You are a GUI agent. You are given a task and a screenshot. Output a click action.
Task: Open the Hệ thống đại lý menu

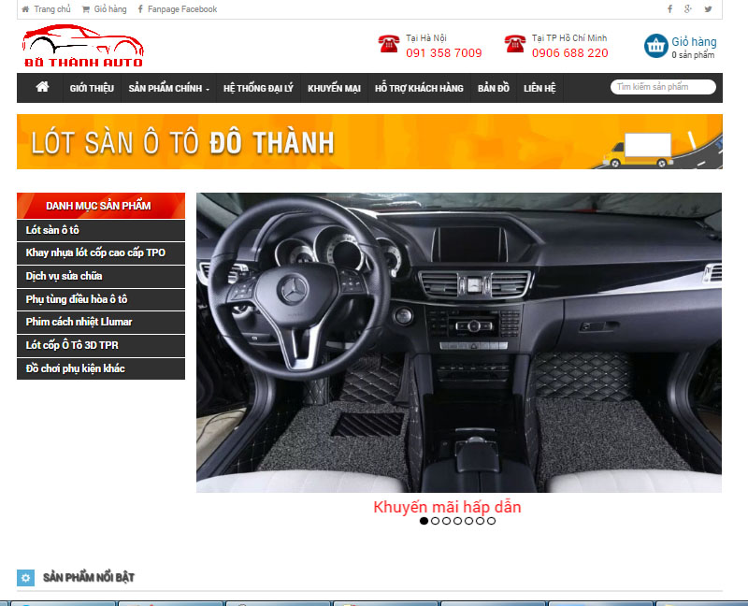click(x=258, y=88)
